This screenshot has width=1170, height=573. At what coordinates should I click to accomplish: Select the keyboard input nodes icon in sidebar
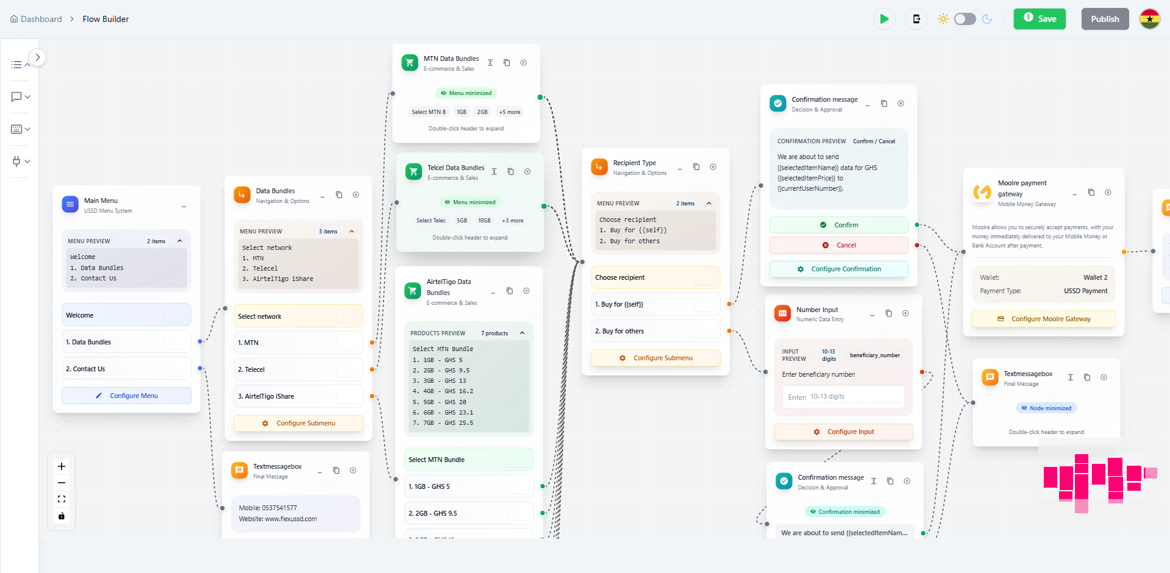pos(16,129)
